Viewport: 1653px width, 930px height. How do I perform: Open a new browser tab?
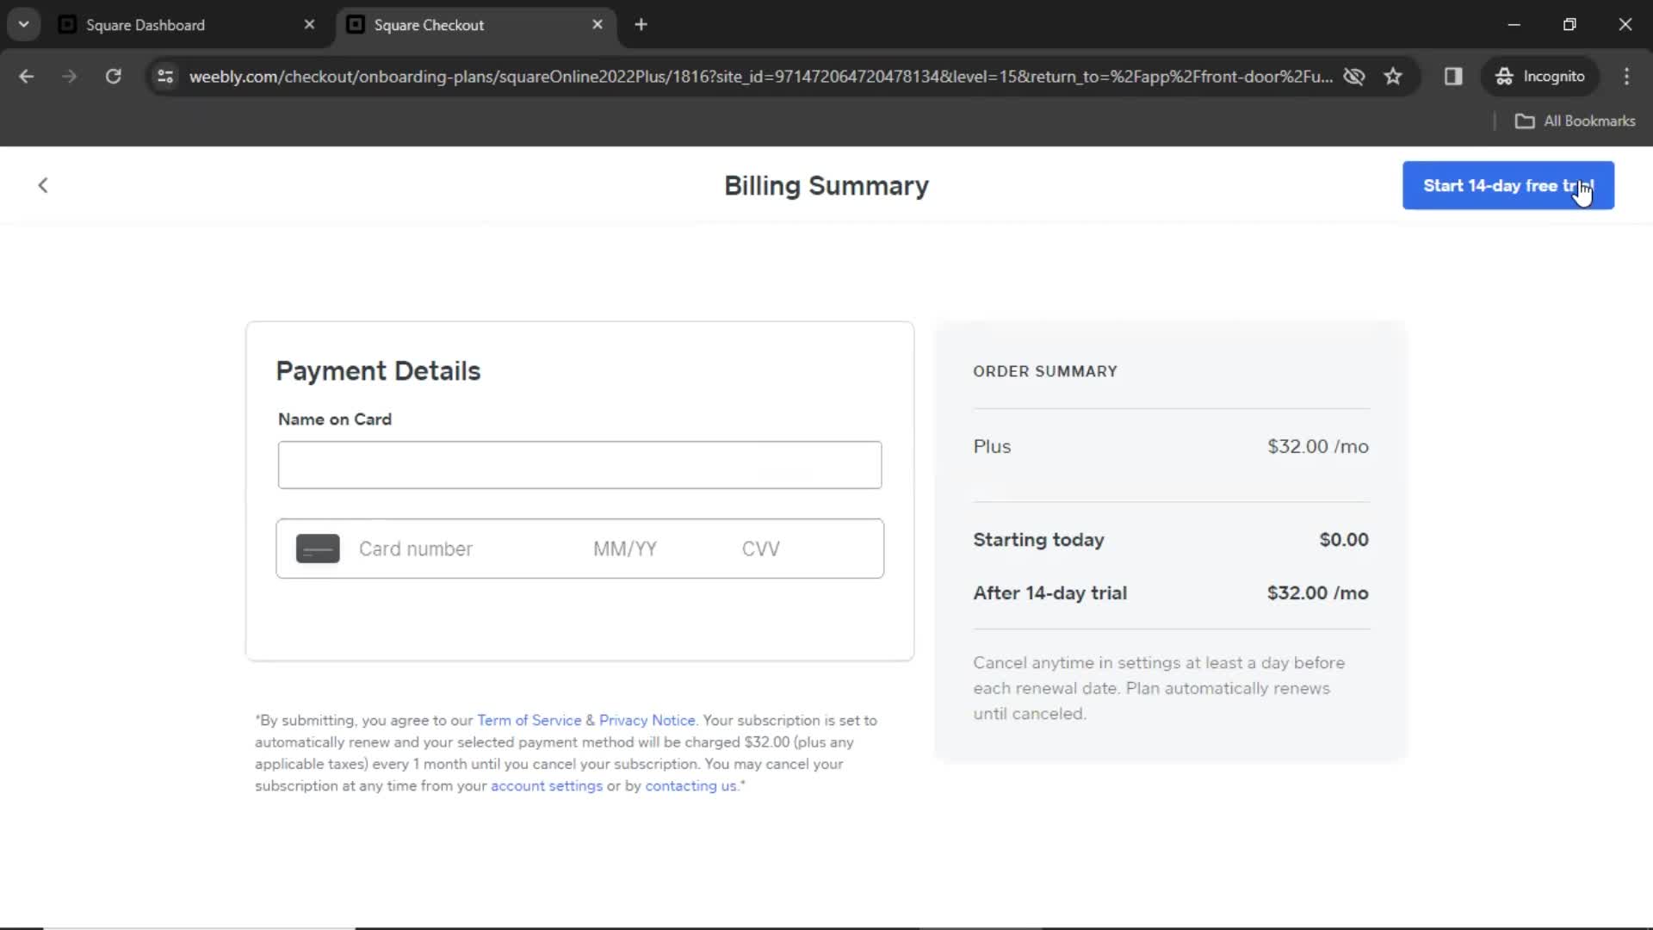[641, 25]
